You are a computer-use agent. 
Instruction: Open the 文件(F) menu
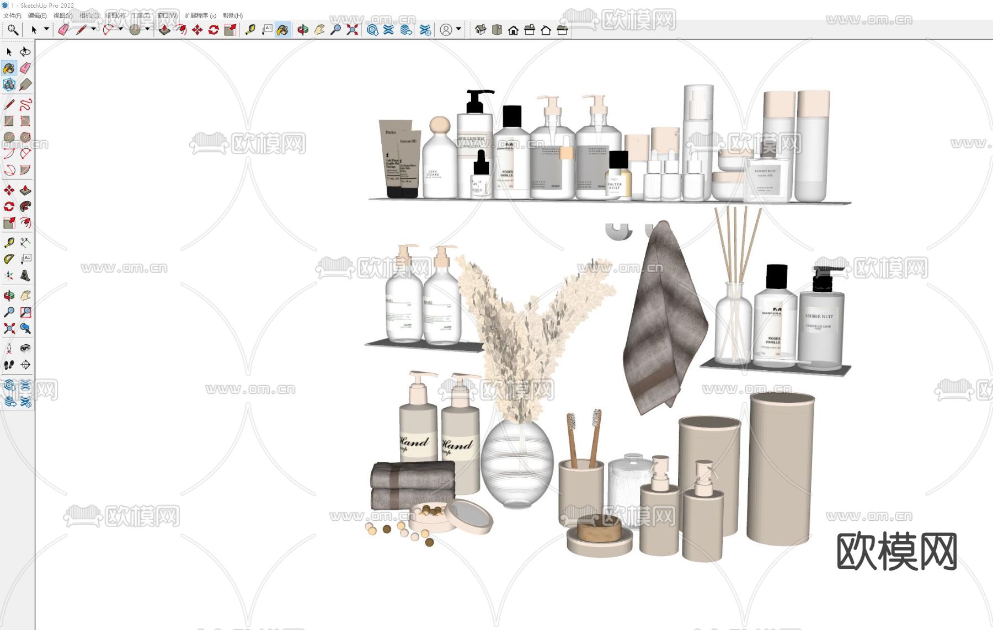pyautogui.click(x=12, y=15)
